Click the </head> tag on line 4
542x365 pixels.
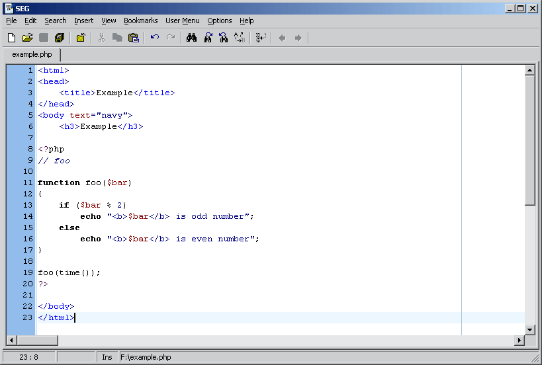[56, 104]
